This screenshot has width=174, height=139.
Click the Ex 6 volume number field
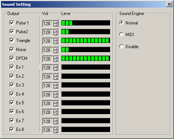(x=48, y=112)
